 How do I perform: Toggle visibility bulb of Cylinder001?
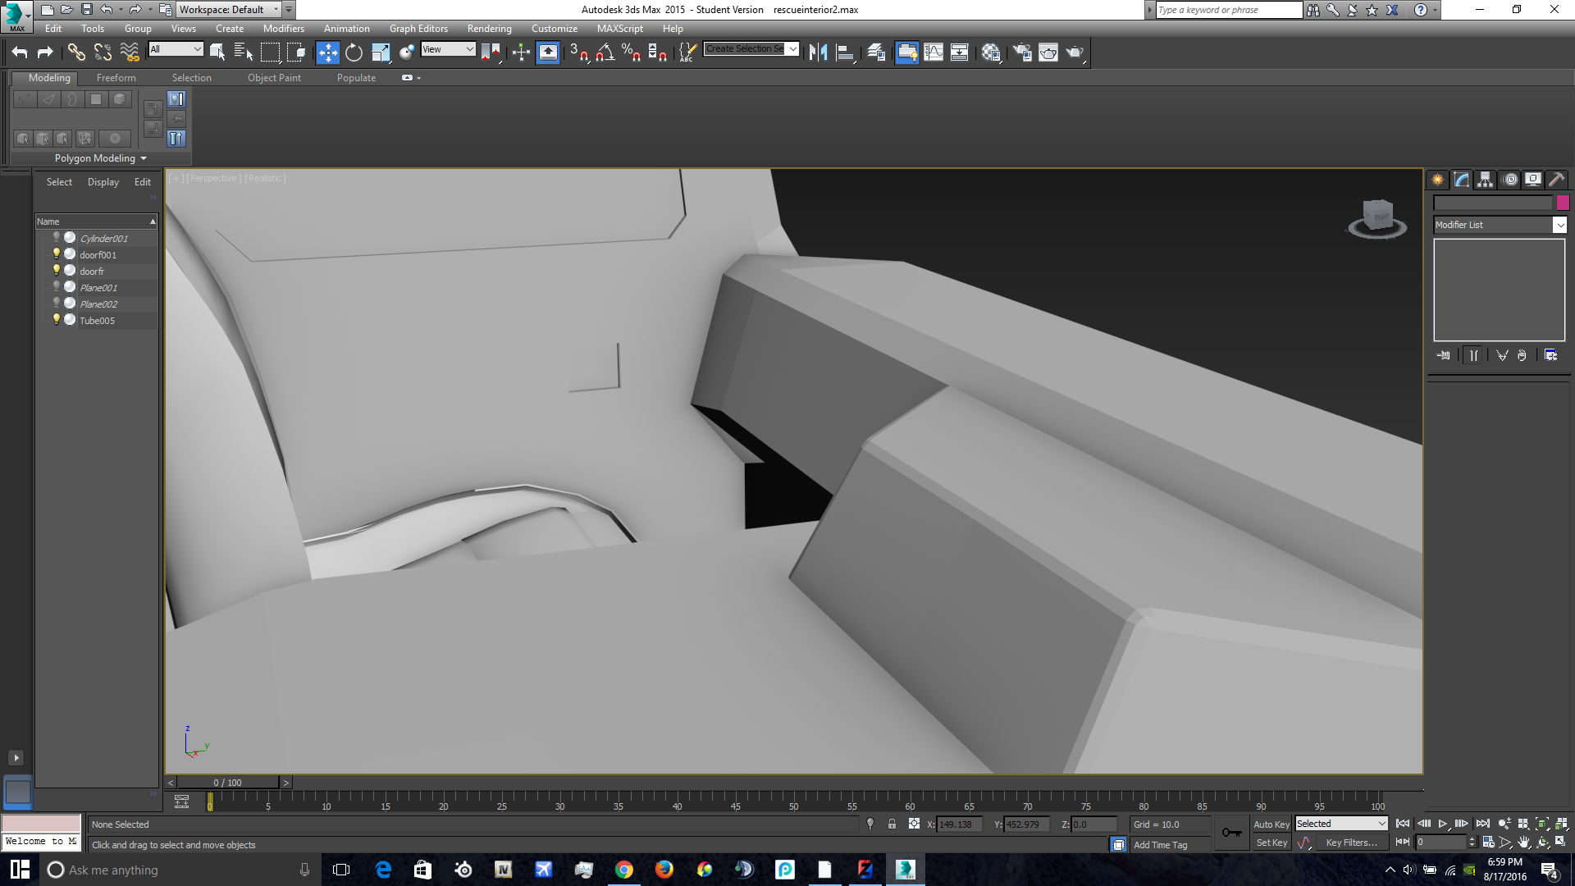point(57,238)
